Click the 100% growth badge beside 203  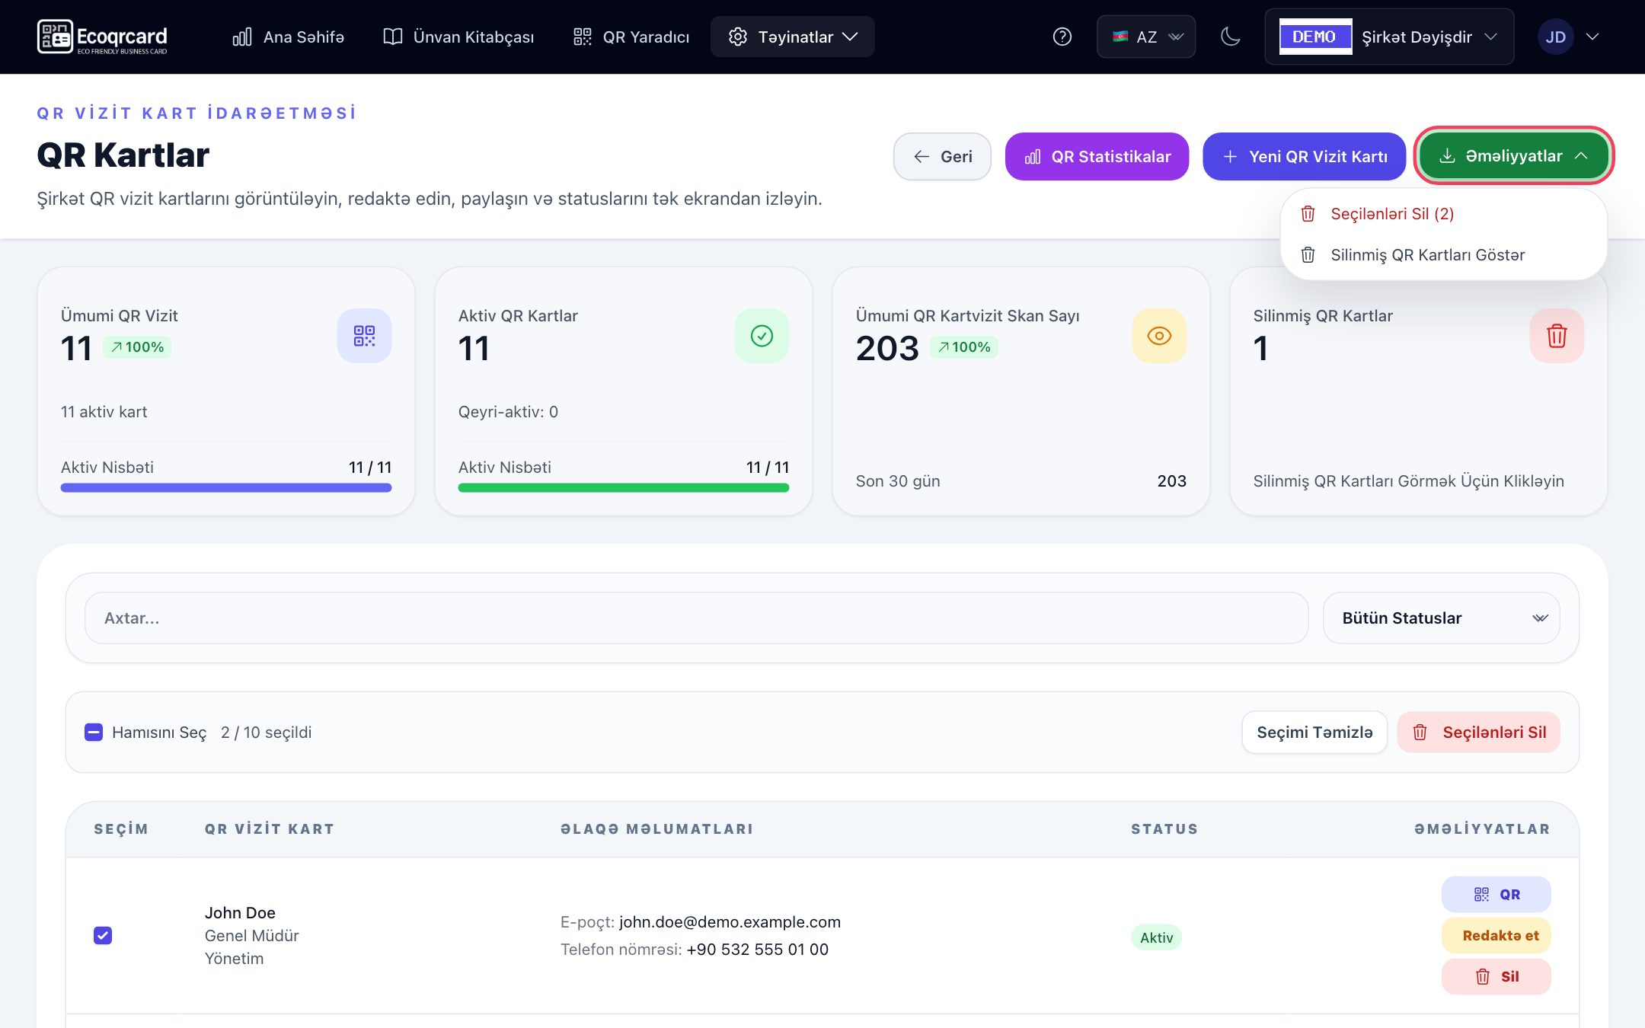[964, 347]
